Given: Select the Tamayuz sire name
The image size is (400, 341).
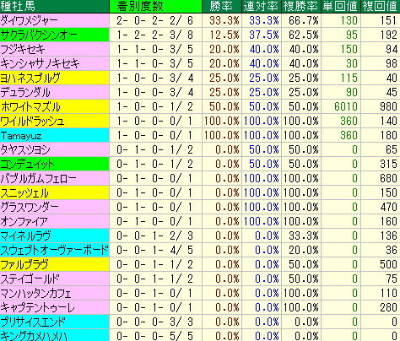Looking at the screenshot, I should coord(21,136).
